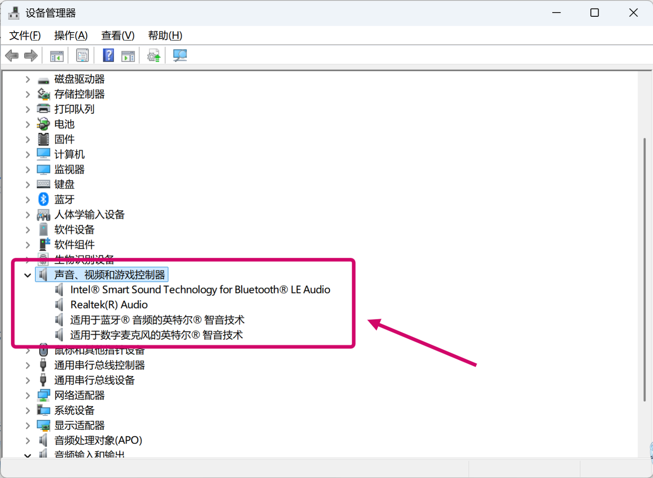Expand the 磁盘驱动器 category
Screen dimensions: 653x478
tap(28, 80)
